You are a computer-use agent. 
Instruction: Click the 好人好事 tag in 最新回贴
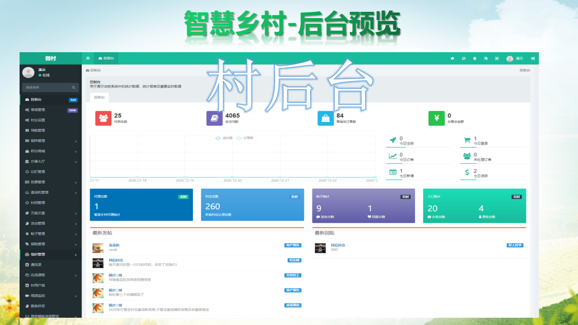coord(515,245)
